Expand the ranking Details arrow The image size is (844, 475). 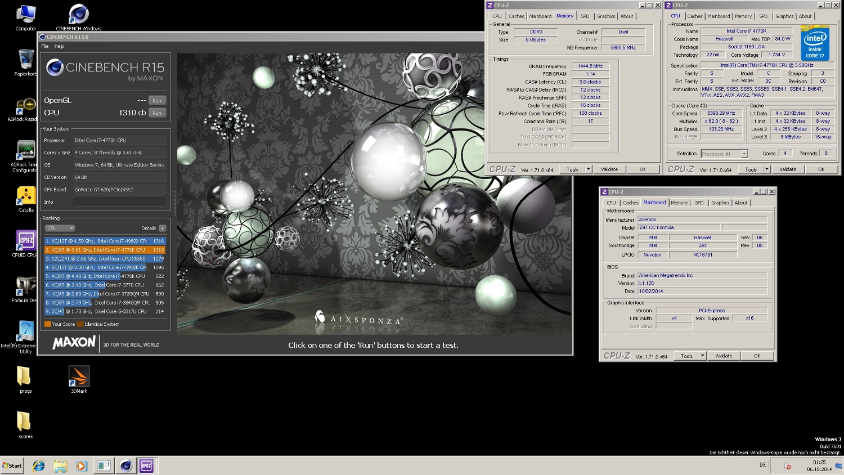pyautogui.click(x=162, y=228)
